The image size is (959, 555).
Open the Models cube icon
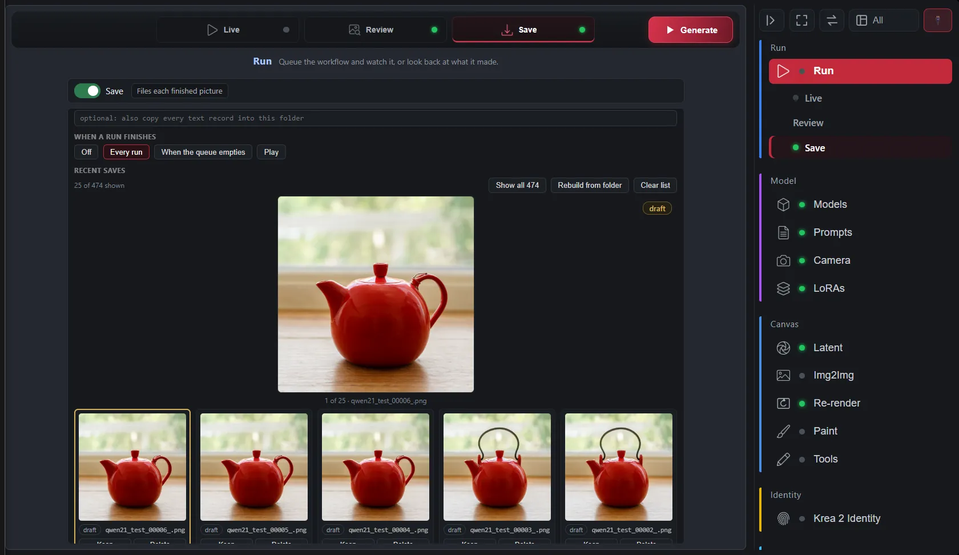(x=783, y=204)
